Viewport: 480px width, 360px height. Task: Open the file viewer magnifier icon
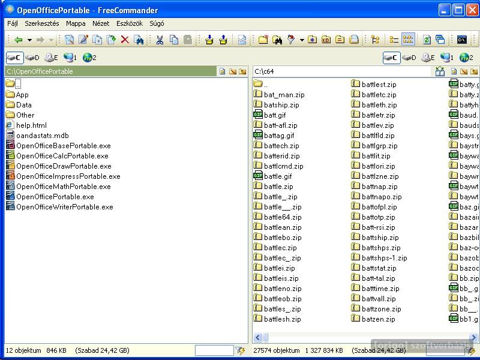(x=69, y=40)
